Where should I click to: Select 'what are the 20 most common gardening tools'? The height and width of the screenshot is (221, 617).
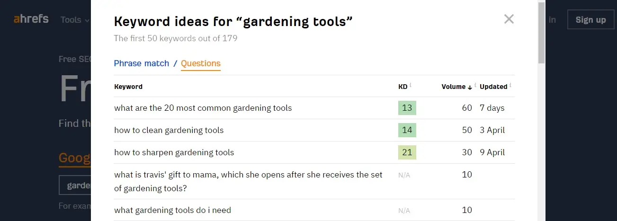203,108
